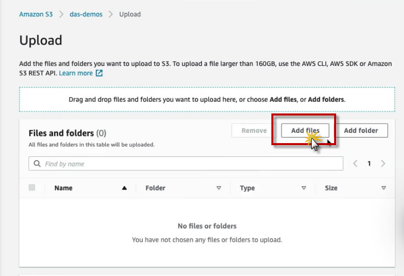The height and width of the screenshot is (276, 404).
Task: Click the Upload breadcrumb item
Action: (130, 14)
